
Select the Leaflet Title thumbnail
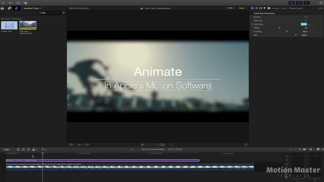[x=9, y=25]
